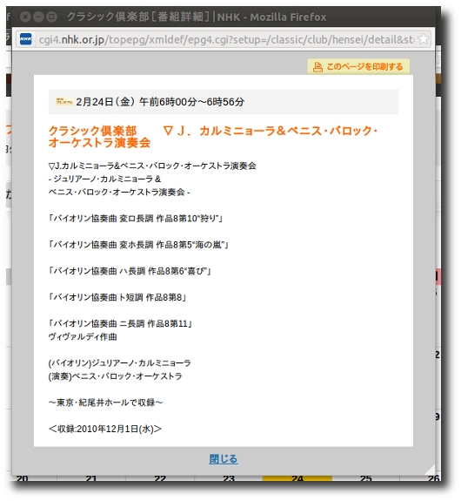The image size is (461, 501).
Task: Focus the cgi4.nhk.or.jp address bar
Action: (x=224, y=39)
